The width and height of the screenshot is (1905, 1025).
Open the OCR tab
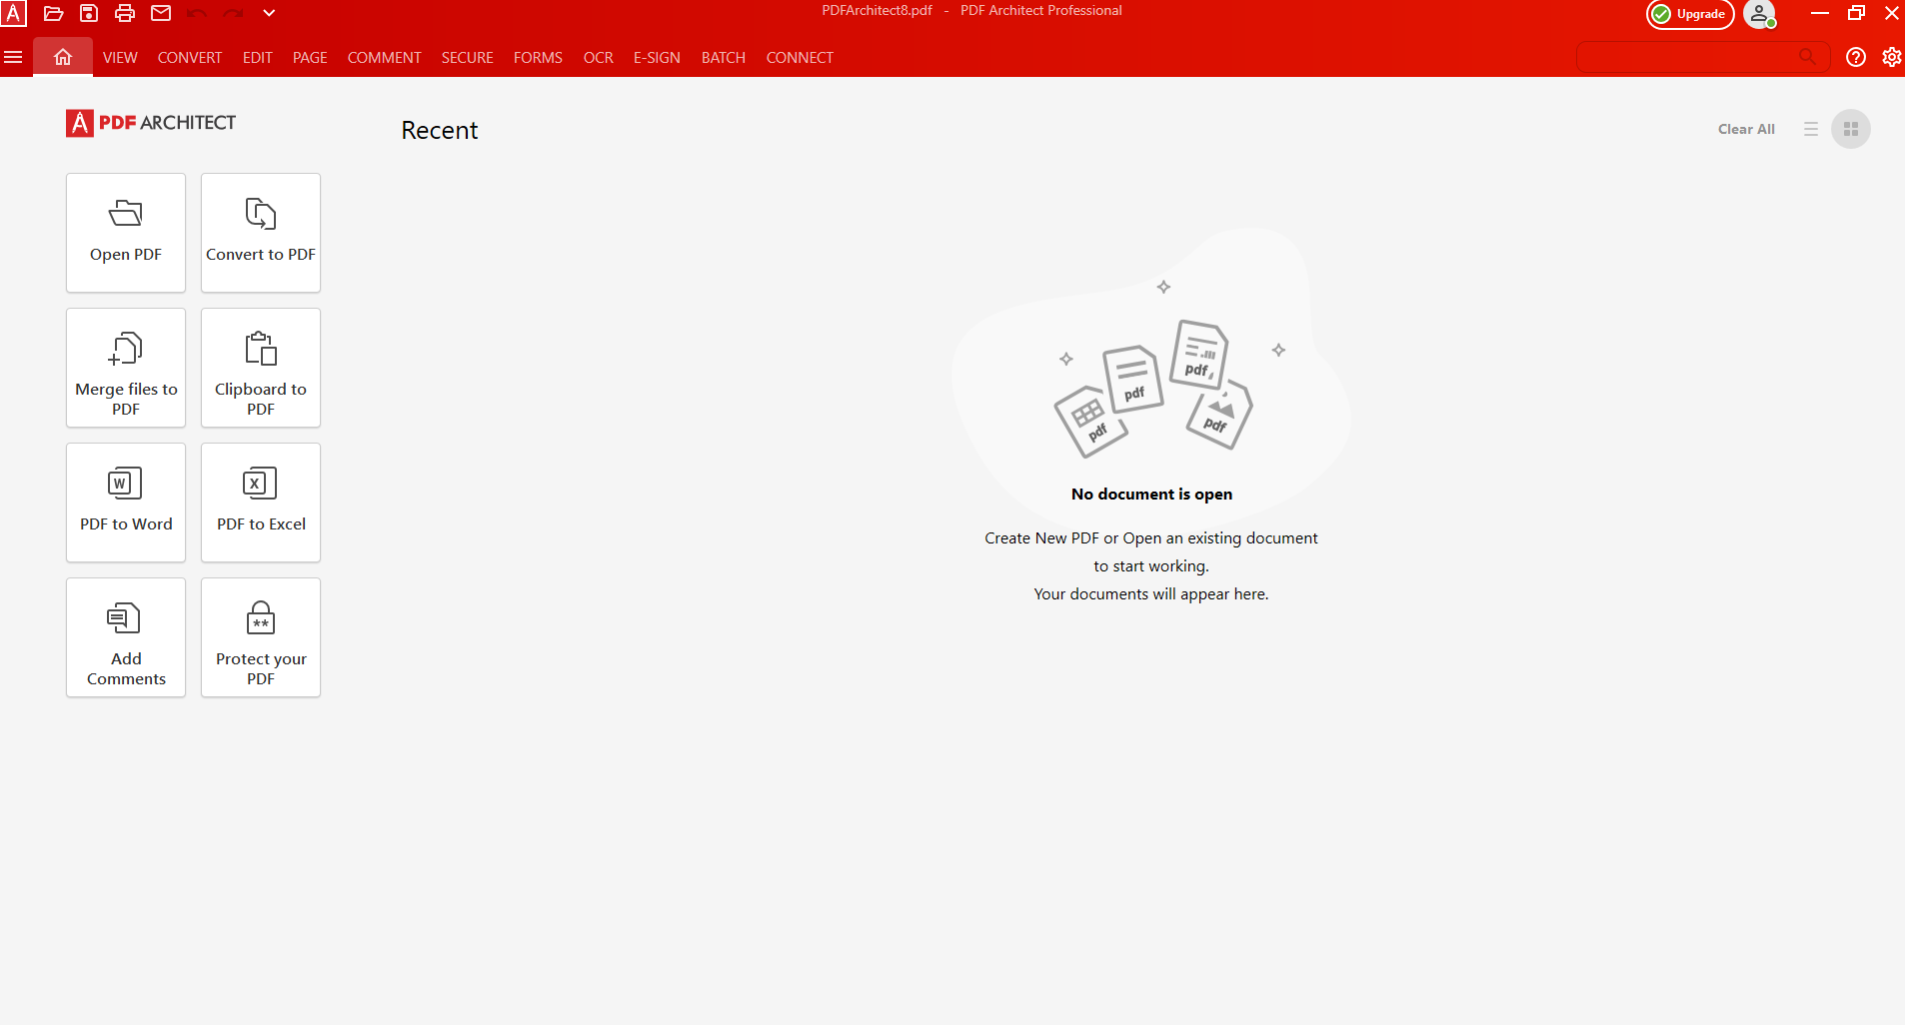(x=598, y=58)
